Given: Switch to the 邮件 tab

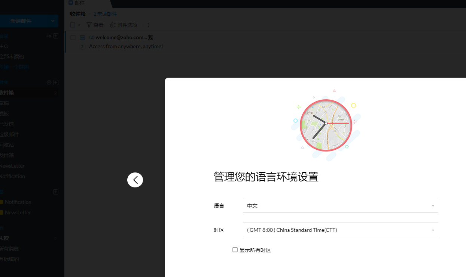Looking at the screenshot, I should pyautogui.click(x=77, y=3).
